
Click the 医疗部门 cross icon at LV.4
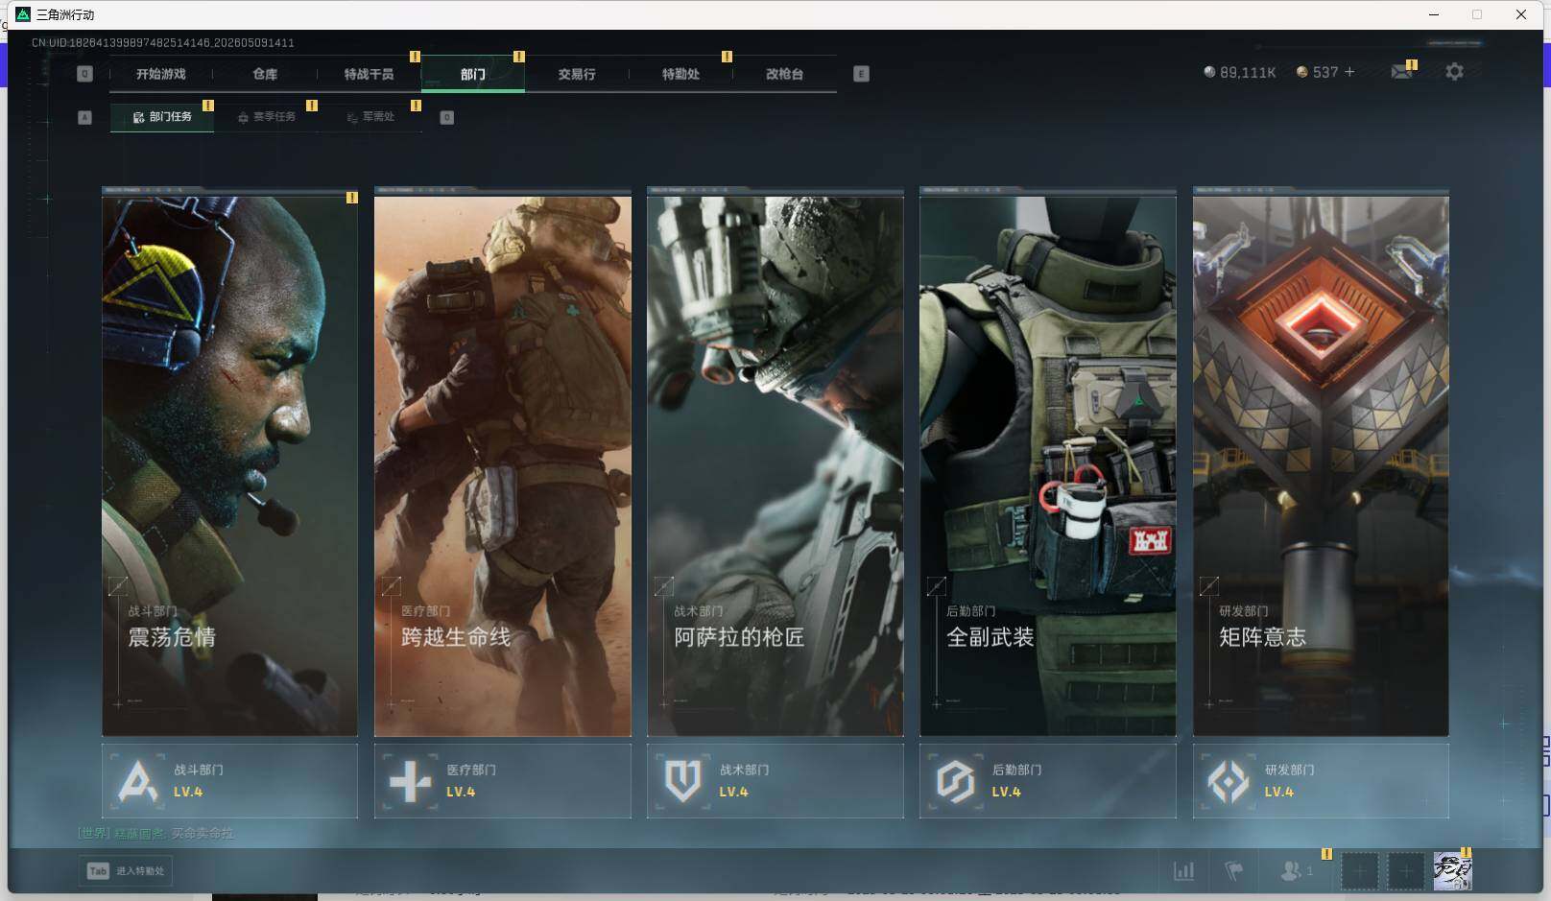pos(410,781)
